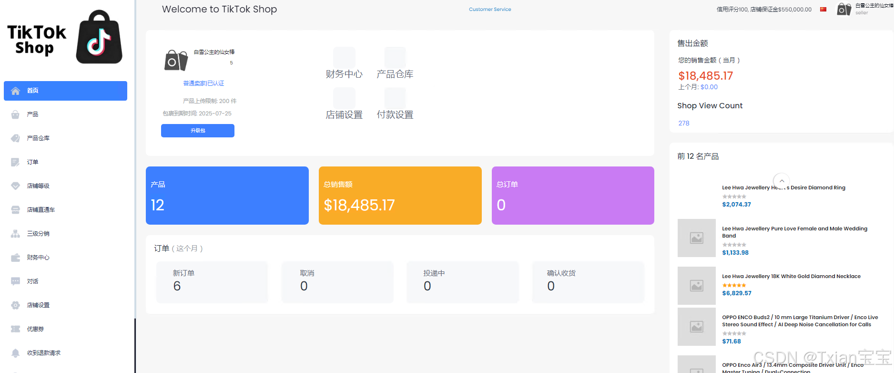The image size is (894, 373).
Task: Click the $2,074.37 price
Action: click(x=736, y=205)
